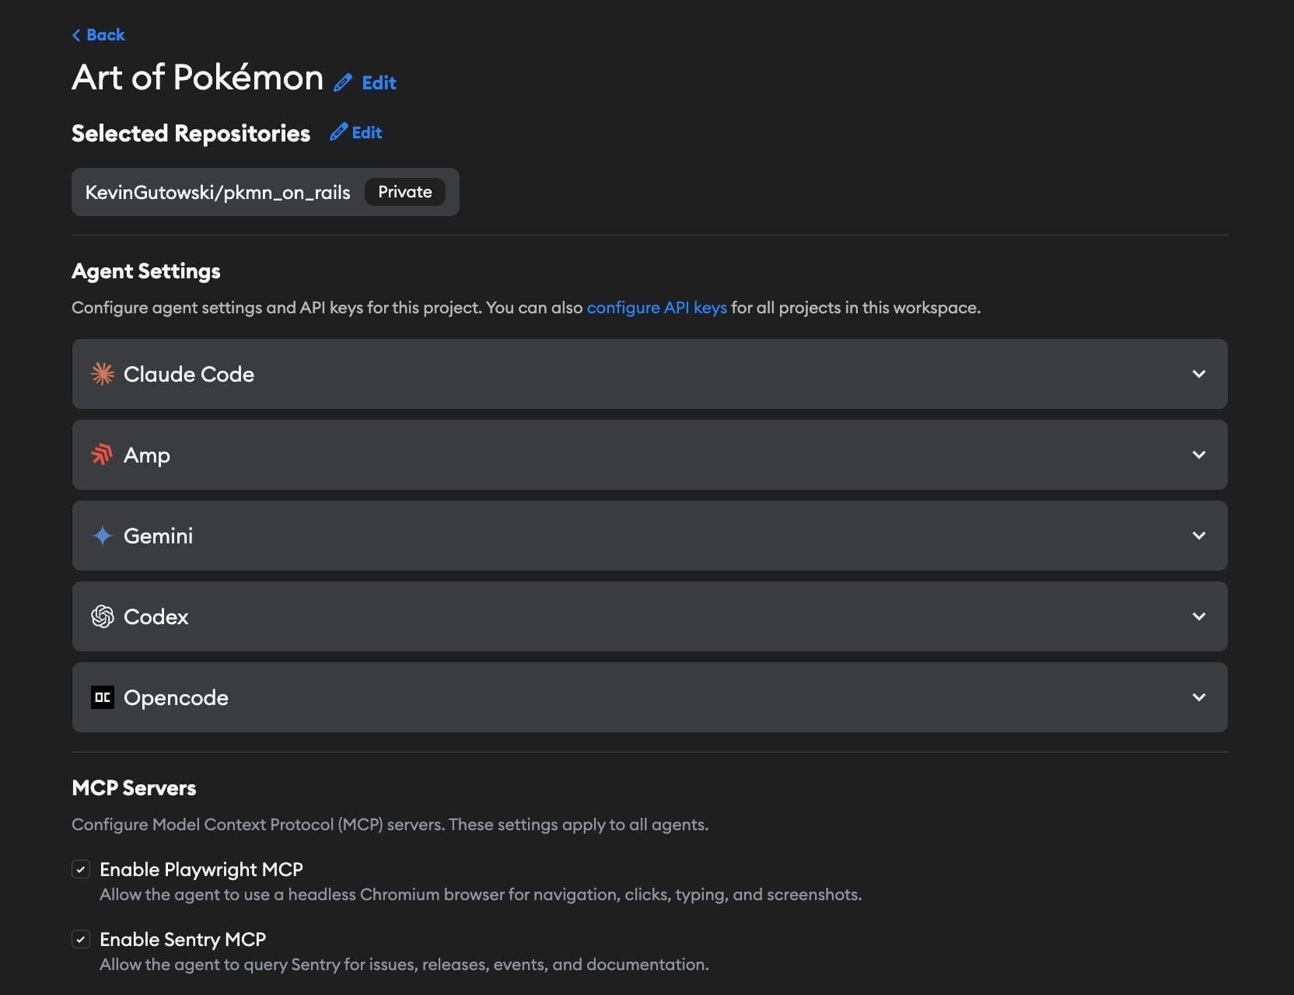Edit the Art of Pokémon project name

click(x=379, y=82)
